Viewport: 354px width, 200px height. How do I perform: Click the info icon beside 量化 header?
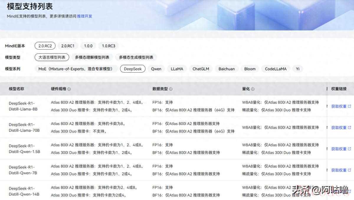[x=253, y=89]
